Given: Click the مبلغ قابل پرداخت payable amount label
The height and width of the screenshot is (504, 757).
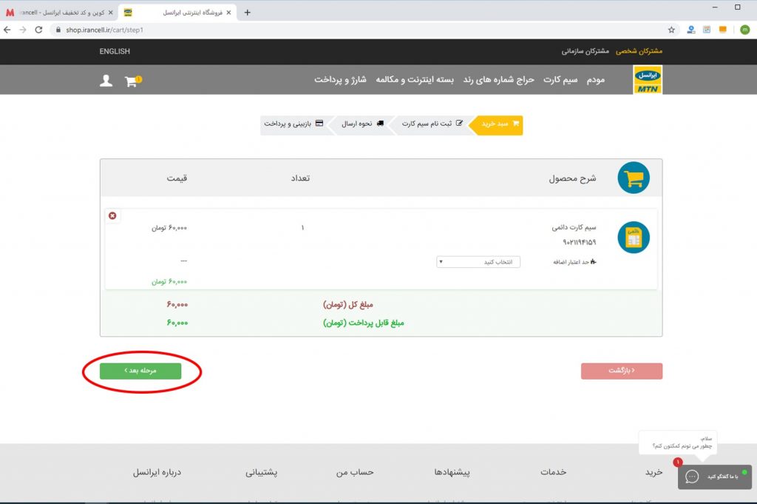Looking at the screenshot, I should [364, 323].
